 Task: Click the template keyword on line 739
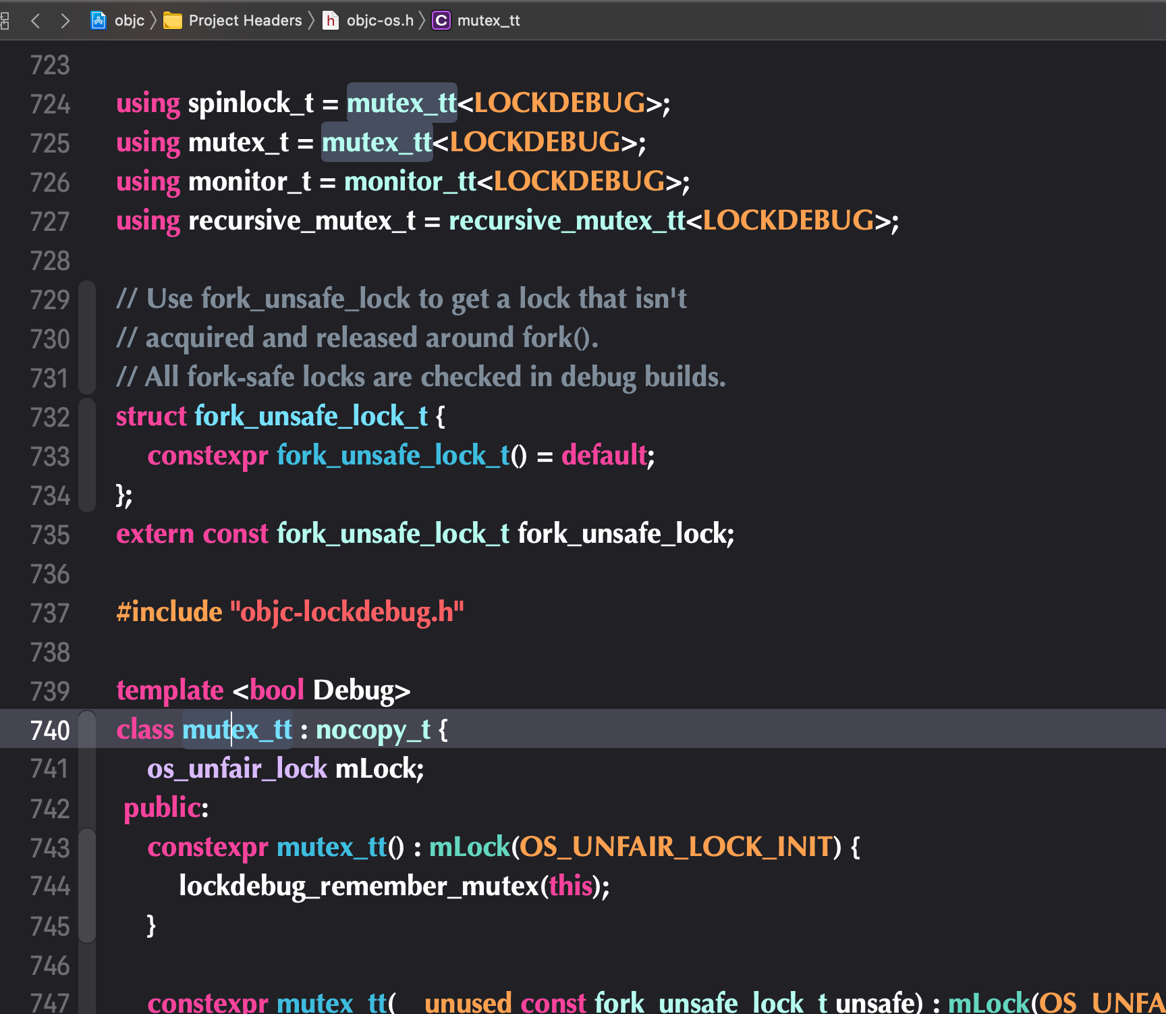pyautogui.click(x=169, y=691)
